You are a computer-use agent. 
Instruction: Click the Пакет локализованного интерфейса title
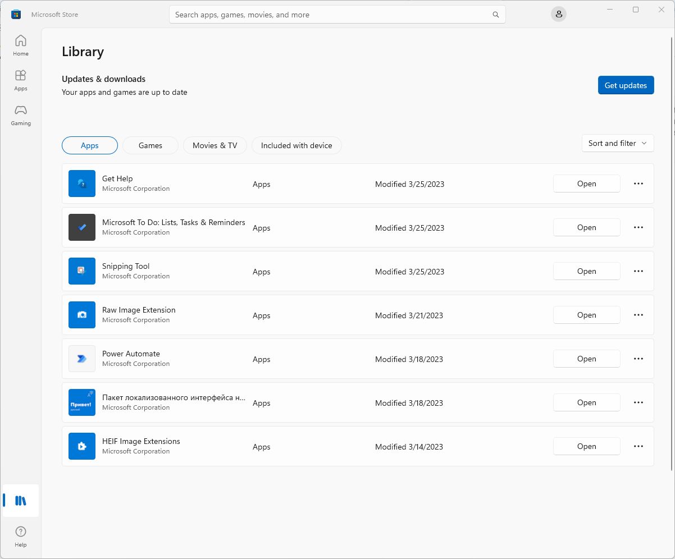click(174, 397)
